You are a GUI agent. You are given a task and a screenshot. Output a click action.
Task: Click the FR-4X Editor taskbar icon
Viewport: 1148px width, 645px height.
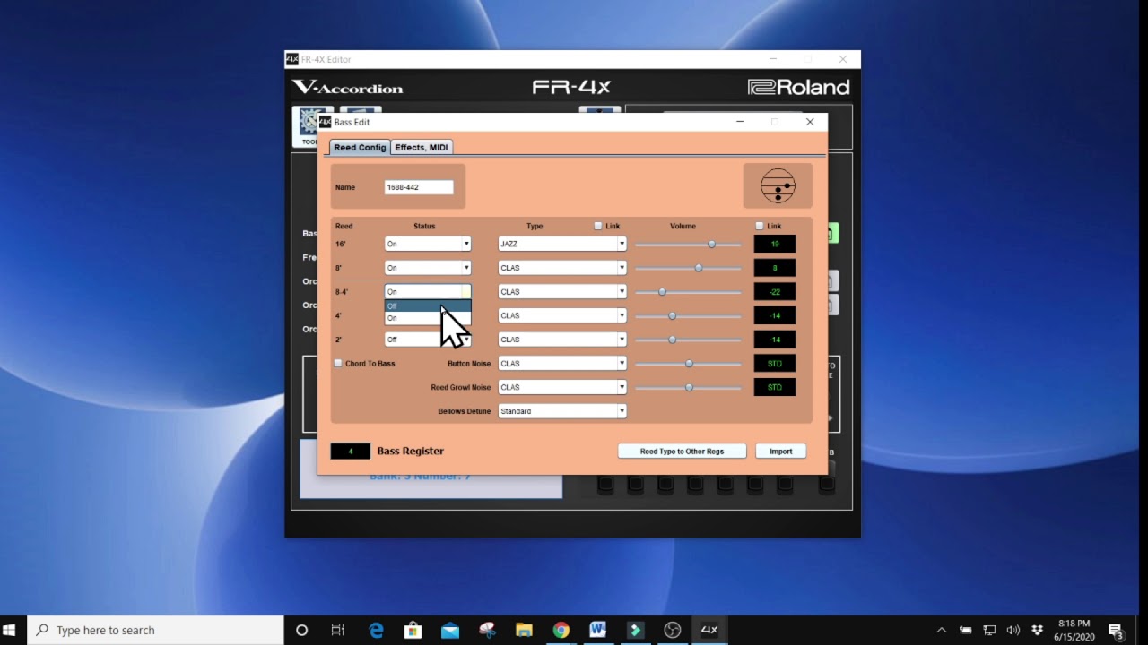pyautogui.click(x=709, y=630)
